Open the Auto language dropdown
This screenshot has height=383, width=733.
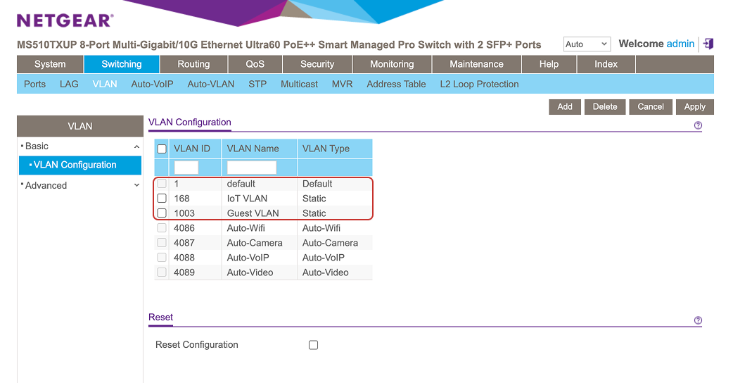tap(587, 44)
